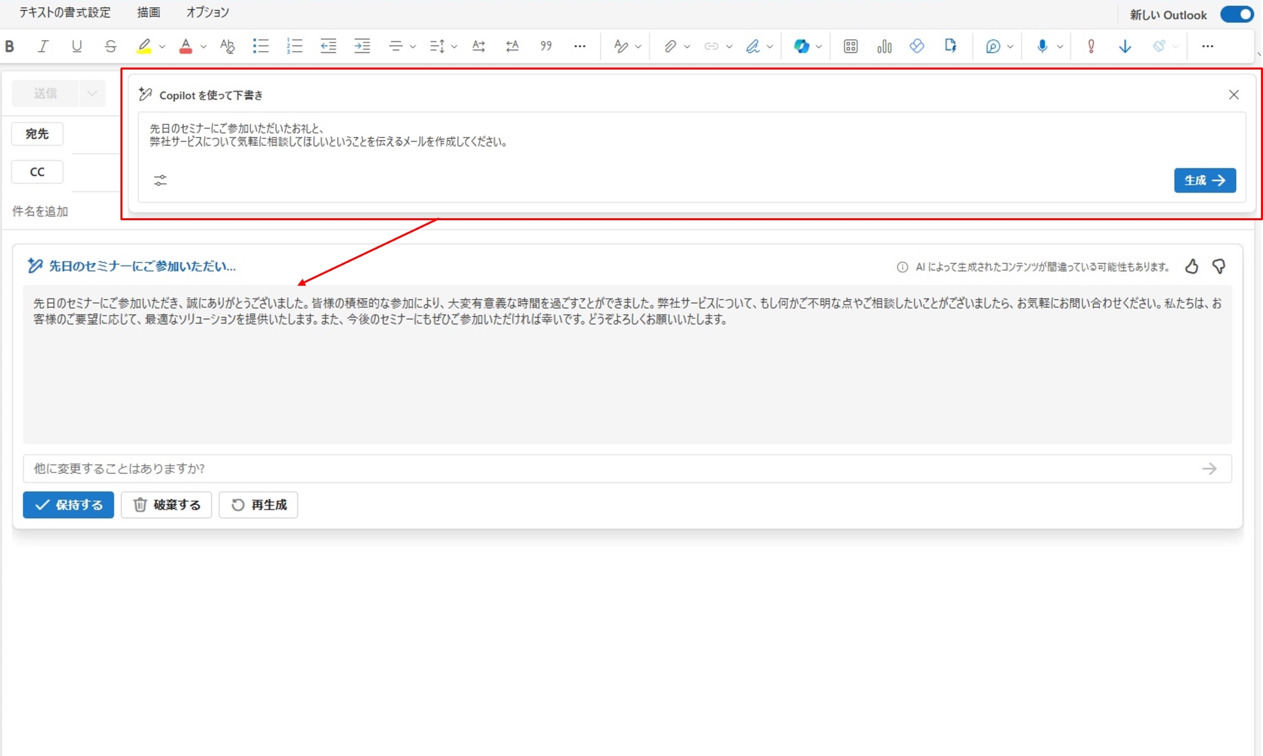Apply yellow text highlight color
This screenshot has width=1263, height=756.
144,46
